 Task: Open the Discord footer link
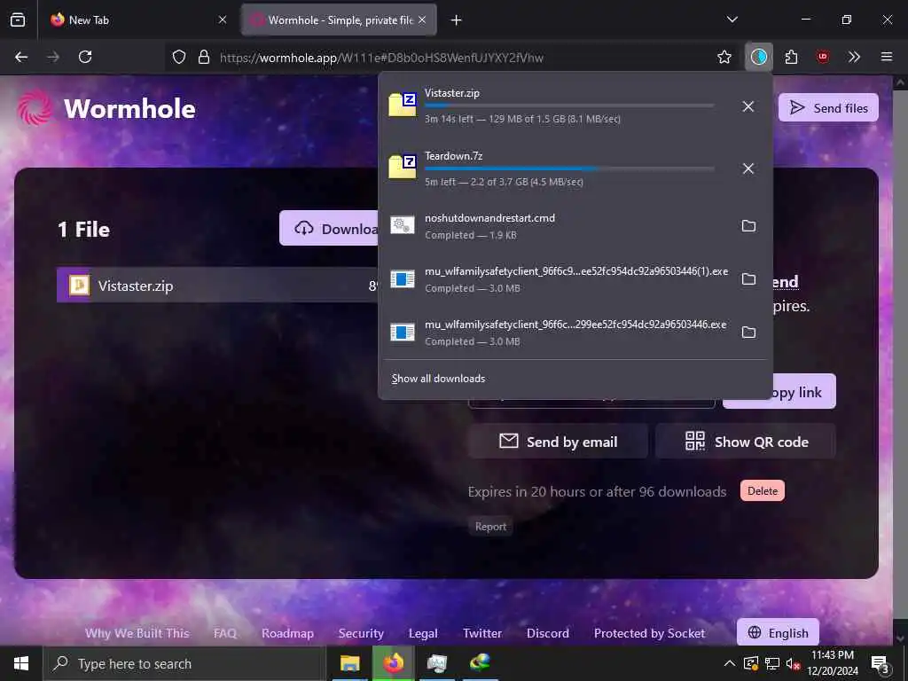pos(548,633)
